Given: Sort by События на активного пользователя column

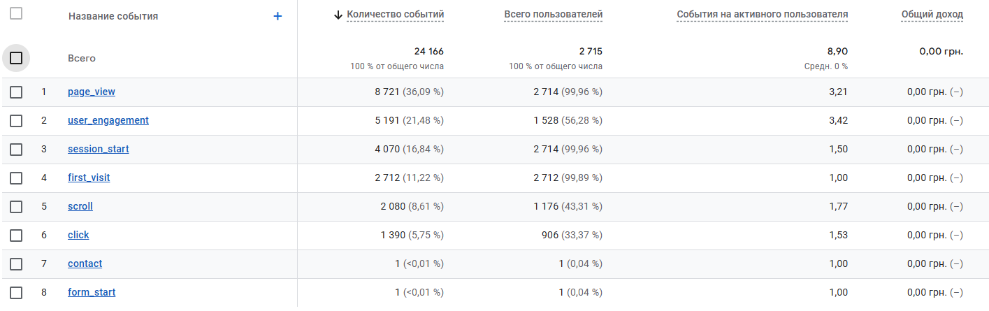Looking at the screenshot, I should pos(763,14).
